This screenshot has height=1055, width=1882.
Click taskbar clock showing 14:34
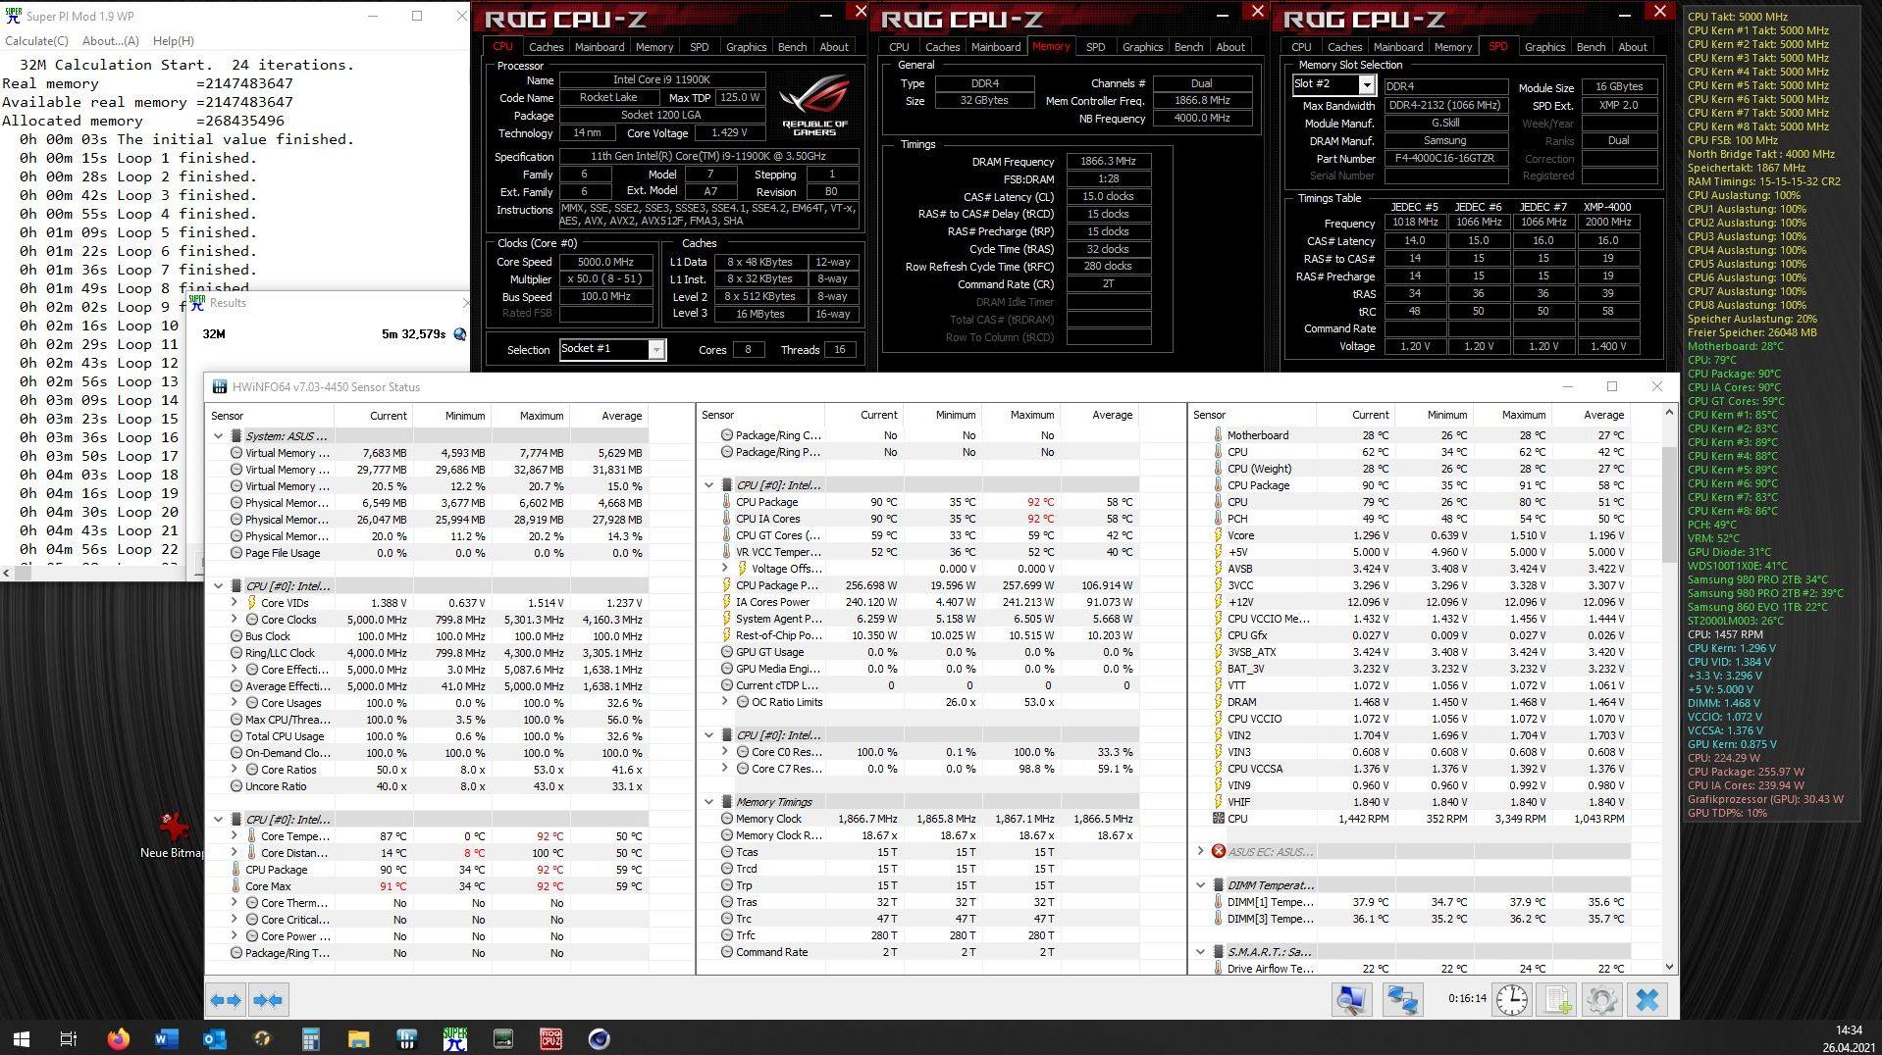[x=1849, y=1030]
